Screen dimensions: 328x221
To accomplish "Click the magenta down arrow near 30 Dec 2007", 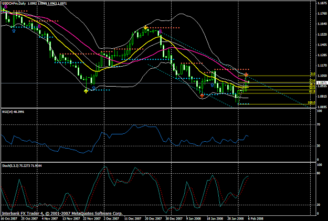I will [x=161, y=31].
